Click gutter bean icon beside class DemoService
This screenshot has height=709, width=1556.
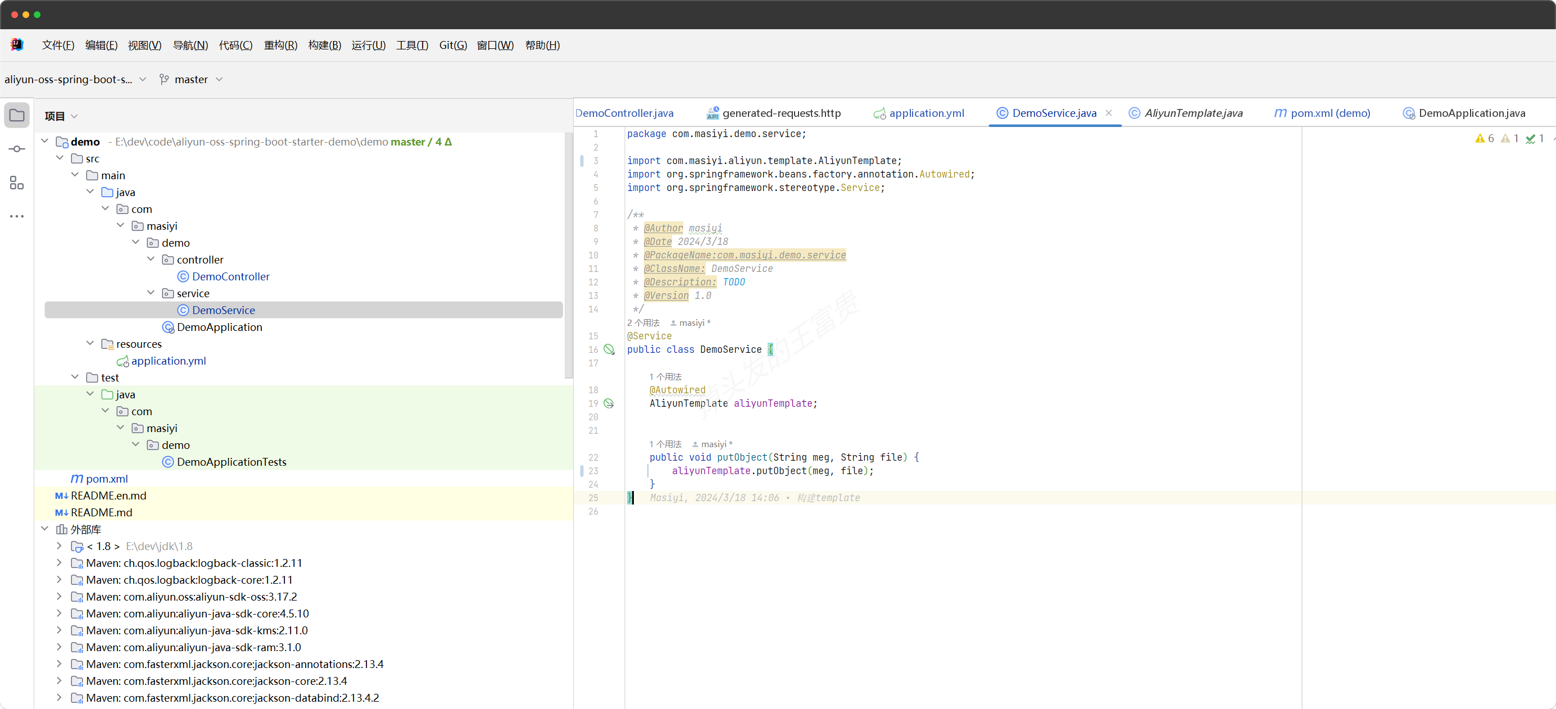click(x=609, y=349)
